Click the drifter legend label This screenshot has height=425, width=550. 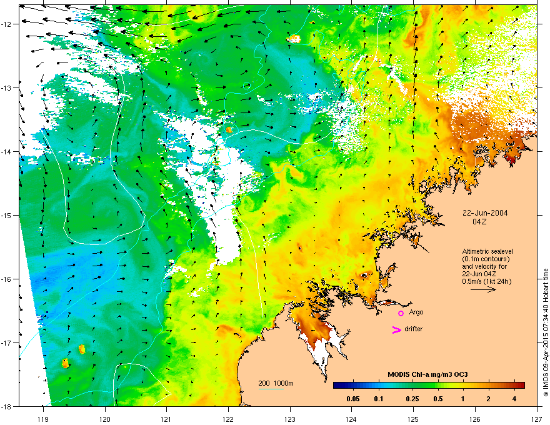(413, 329)
